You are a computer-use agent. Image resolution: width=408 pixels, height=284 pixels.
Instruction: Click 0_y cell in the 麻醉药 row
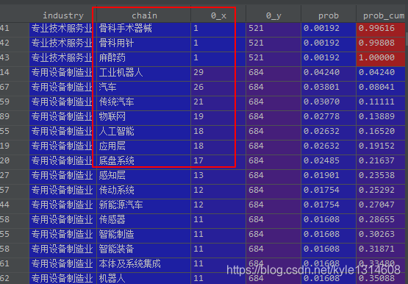[273, 58]
